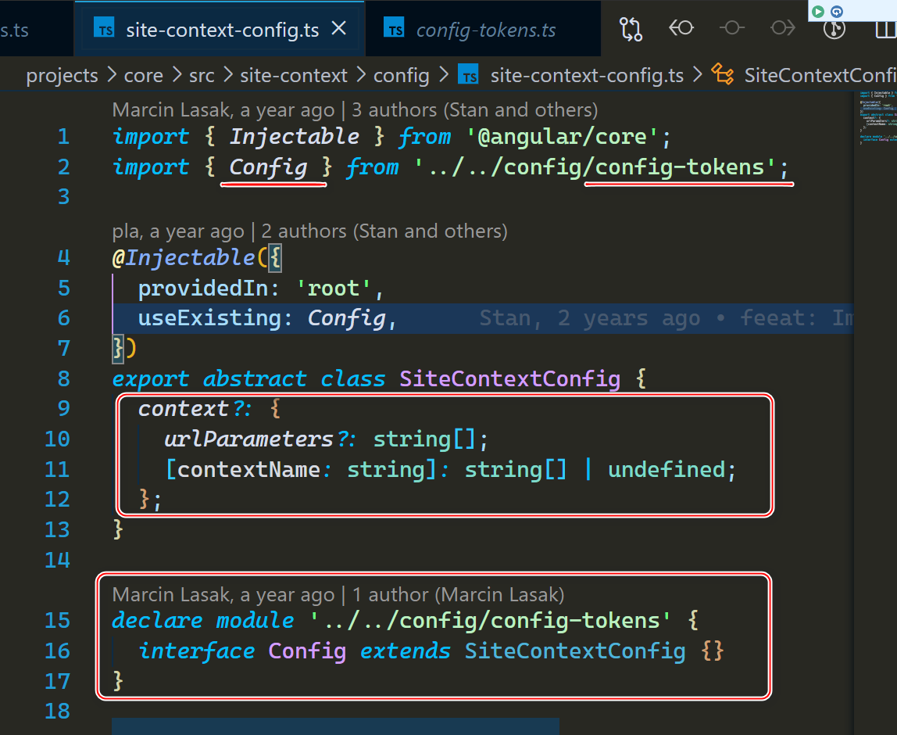Click the TS icon on the config-tokens.ts tab

[395, 29]
